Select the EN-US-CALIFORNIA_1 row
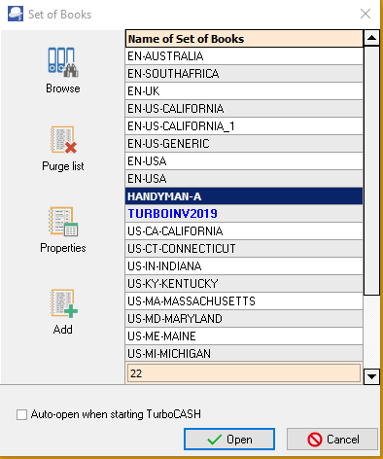Viewport: 383px width, 459px height. [x=244, y=126]
